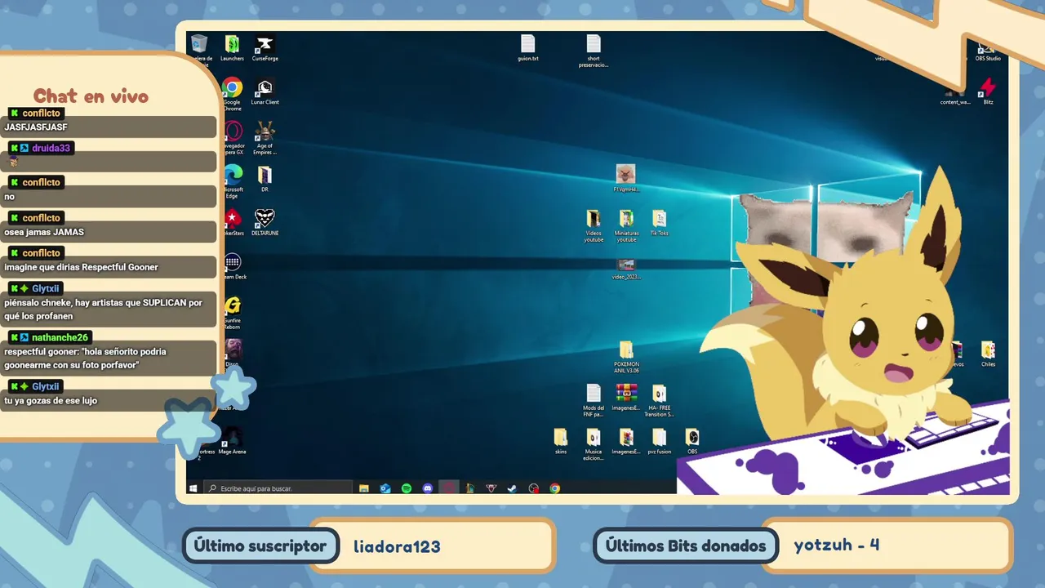The height and width of the screenshot is (588, 1045).
Task: Launch the PokerStars desktop shortcut
Action: pos(233,222)
